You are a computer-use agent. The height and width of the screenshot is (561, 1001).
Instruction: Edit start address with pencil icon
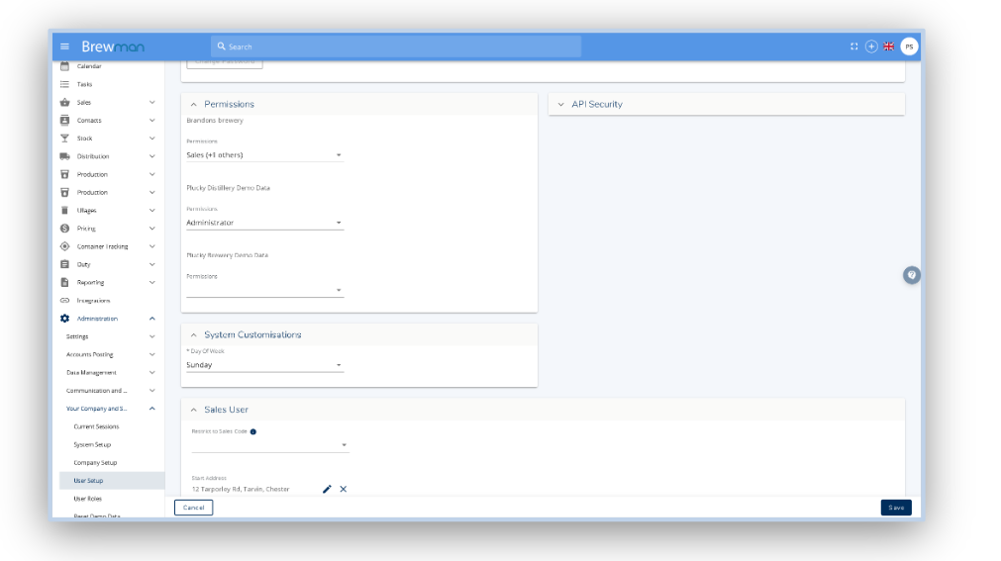(327, 489)
